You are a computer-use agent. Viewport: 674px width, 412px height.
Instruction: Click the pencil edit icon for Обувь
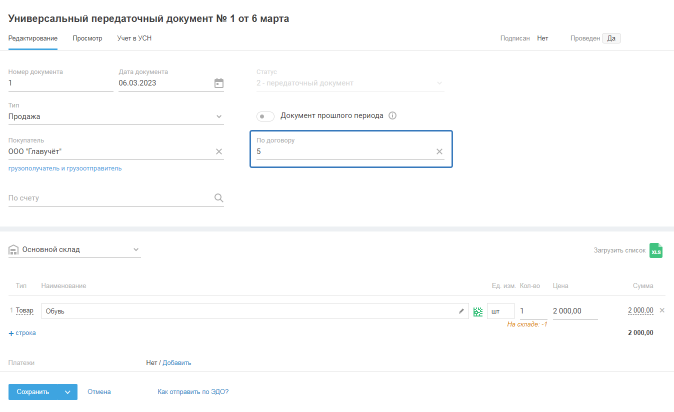pyautogui.click(x=461, y=311)
